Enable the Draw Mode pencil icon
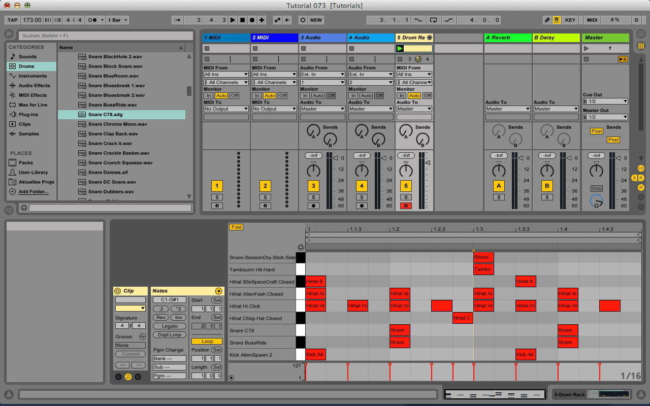Image resolution: width=650 pixels, height=406 pixels. [x=547, y=20]
